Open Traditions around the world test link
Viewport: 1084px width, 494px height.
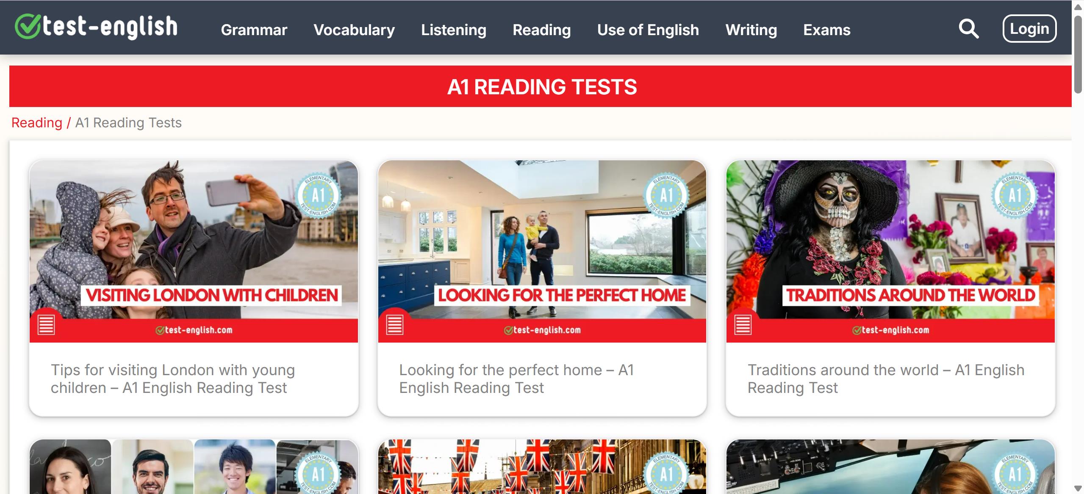click(x=886, y=379)
